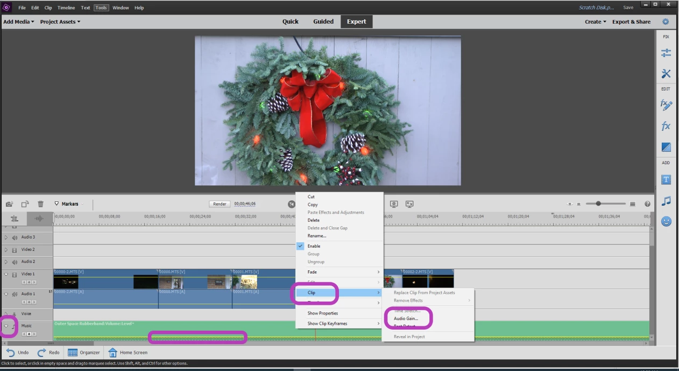Click the rotate clip icon beside camera

pyautogui.click(x=25, y=204)
